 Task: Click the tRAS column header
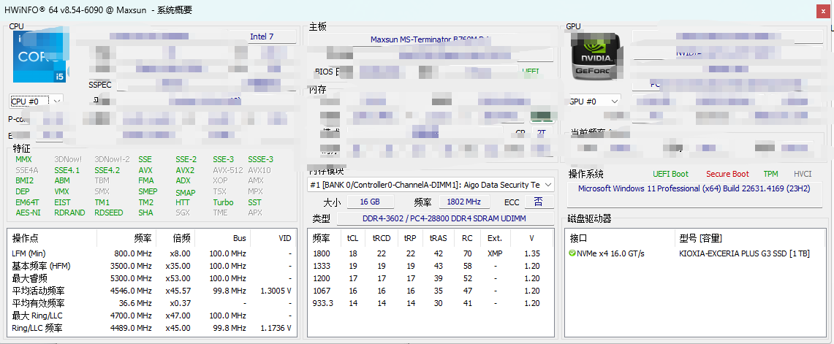tap(439, 238)
